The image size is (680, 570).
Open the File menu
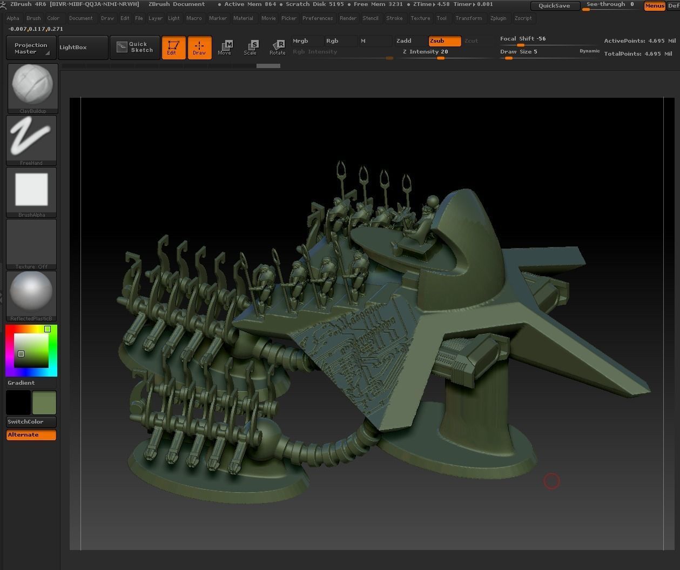[x=139, y=18]
